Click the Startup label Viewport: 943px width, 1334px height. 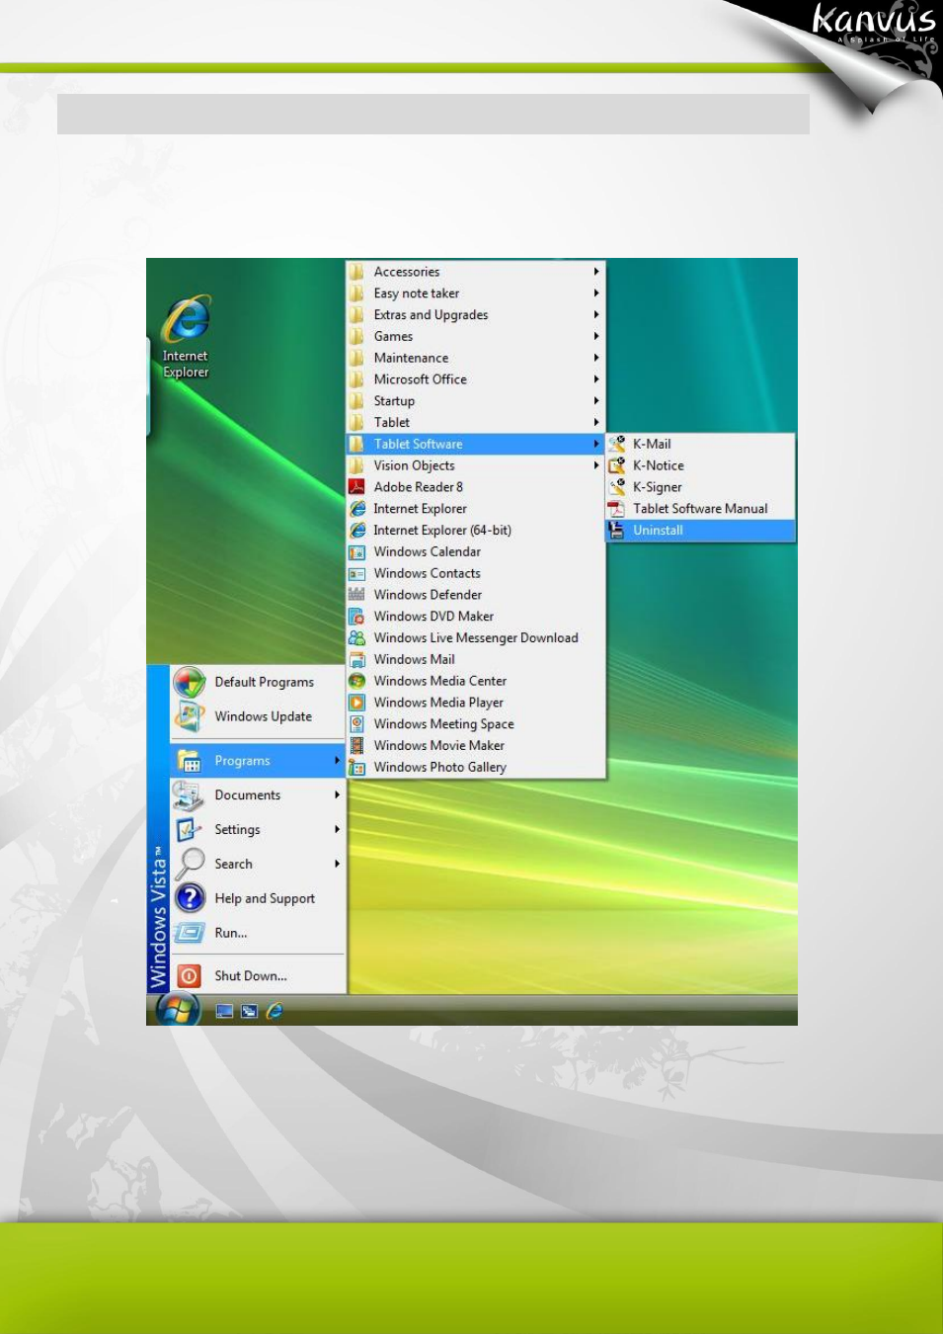tap(394, 401)
